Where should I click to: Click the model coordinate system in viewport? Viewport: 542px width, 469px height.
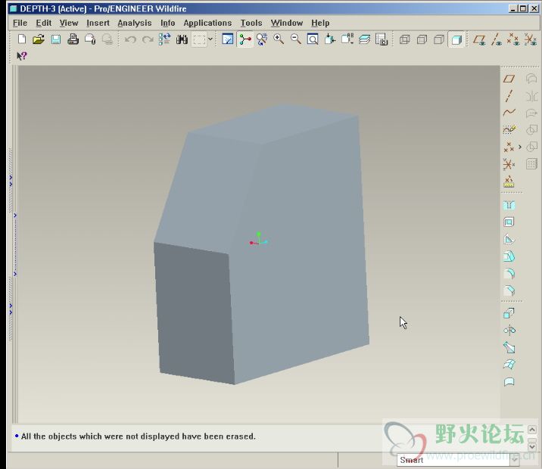tap(259, 239)
